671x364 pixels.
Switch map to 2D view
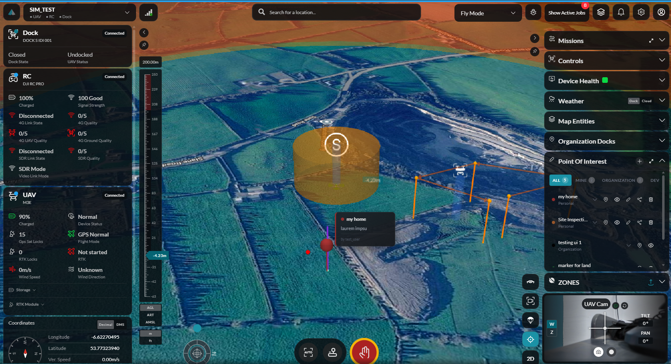tap(531, 358)
